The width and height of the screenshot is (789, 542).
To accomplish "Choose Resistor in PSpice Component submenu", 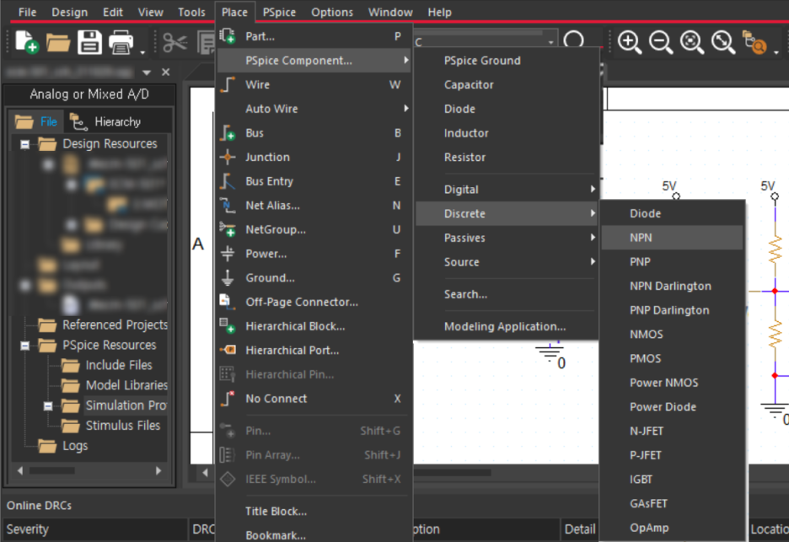I will coord(507,157).
